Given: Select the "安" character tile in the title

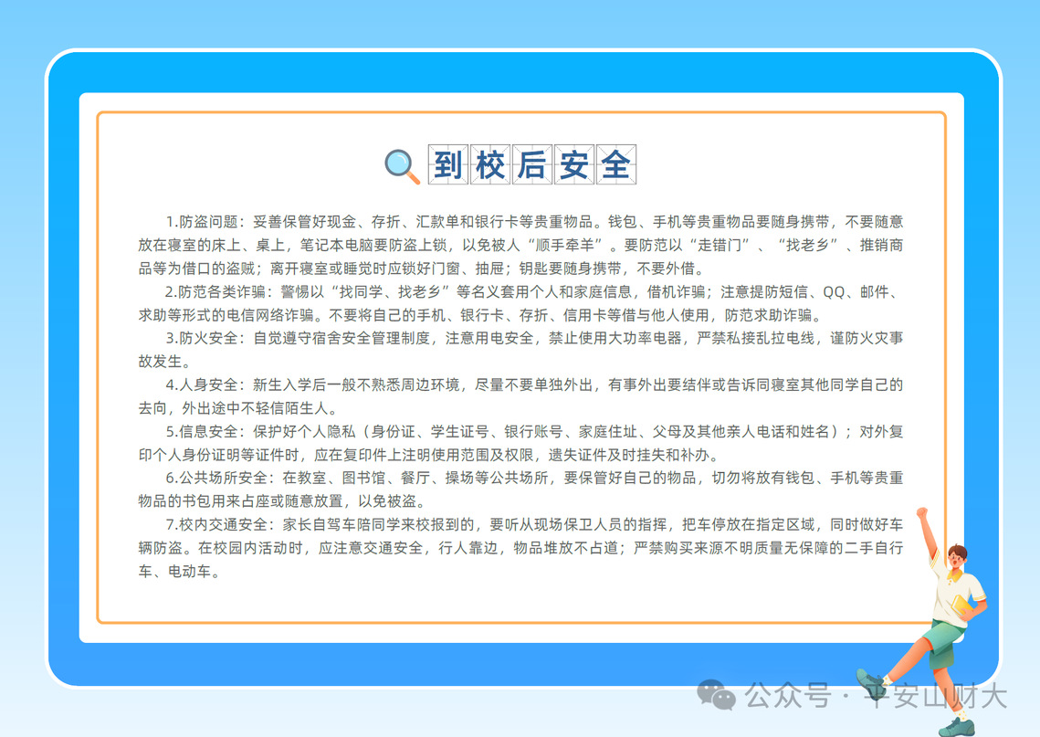Looking at the screenshot, I should coord(574,165).
